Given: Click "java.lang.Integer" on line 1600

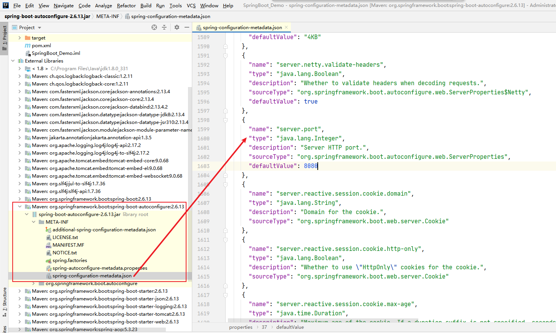Looking at the screenshot, I should click(x=309, y=138).
